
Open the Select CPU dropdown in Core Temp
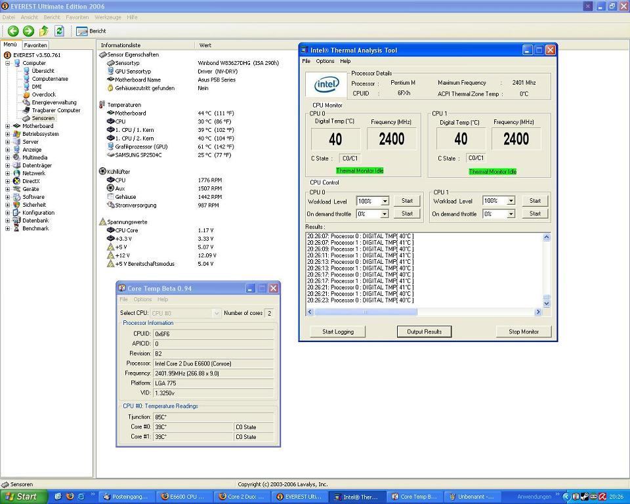[x=216, y=313]
